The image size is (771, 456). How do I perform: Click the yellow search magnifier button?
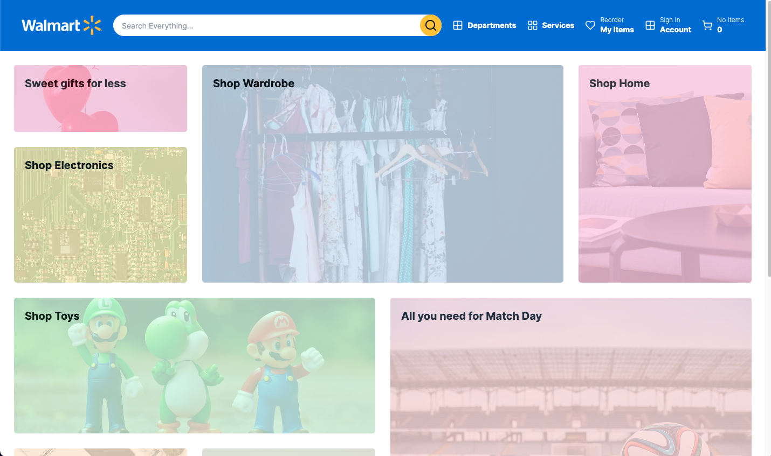(431, 25)
